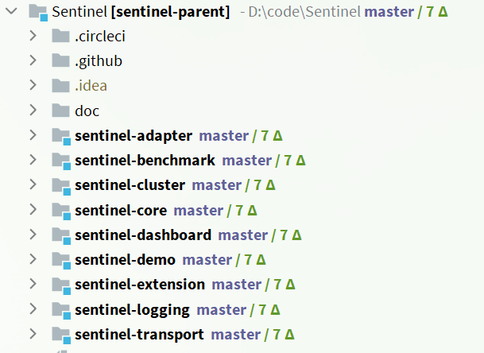Expand the .circleci folder
484x353 pixels.
[x=33, y=37]
